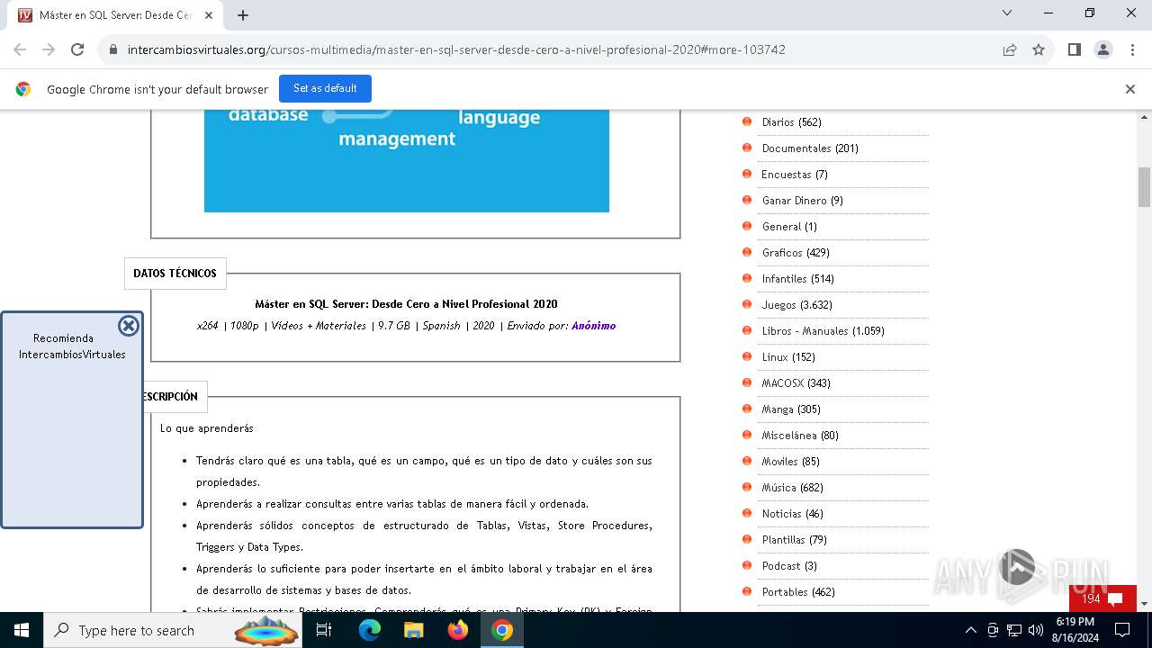
Task: Open the volume control tray icon
Action: (x=1036, y=630)
